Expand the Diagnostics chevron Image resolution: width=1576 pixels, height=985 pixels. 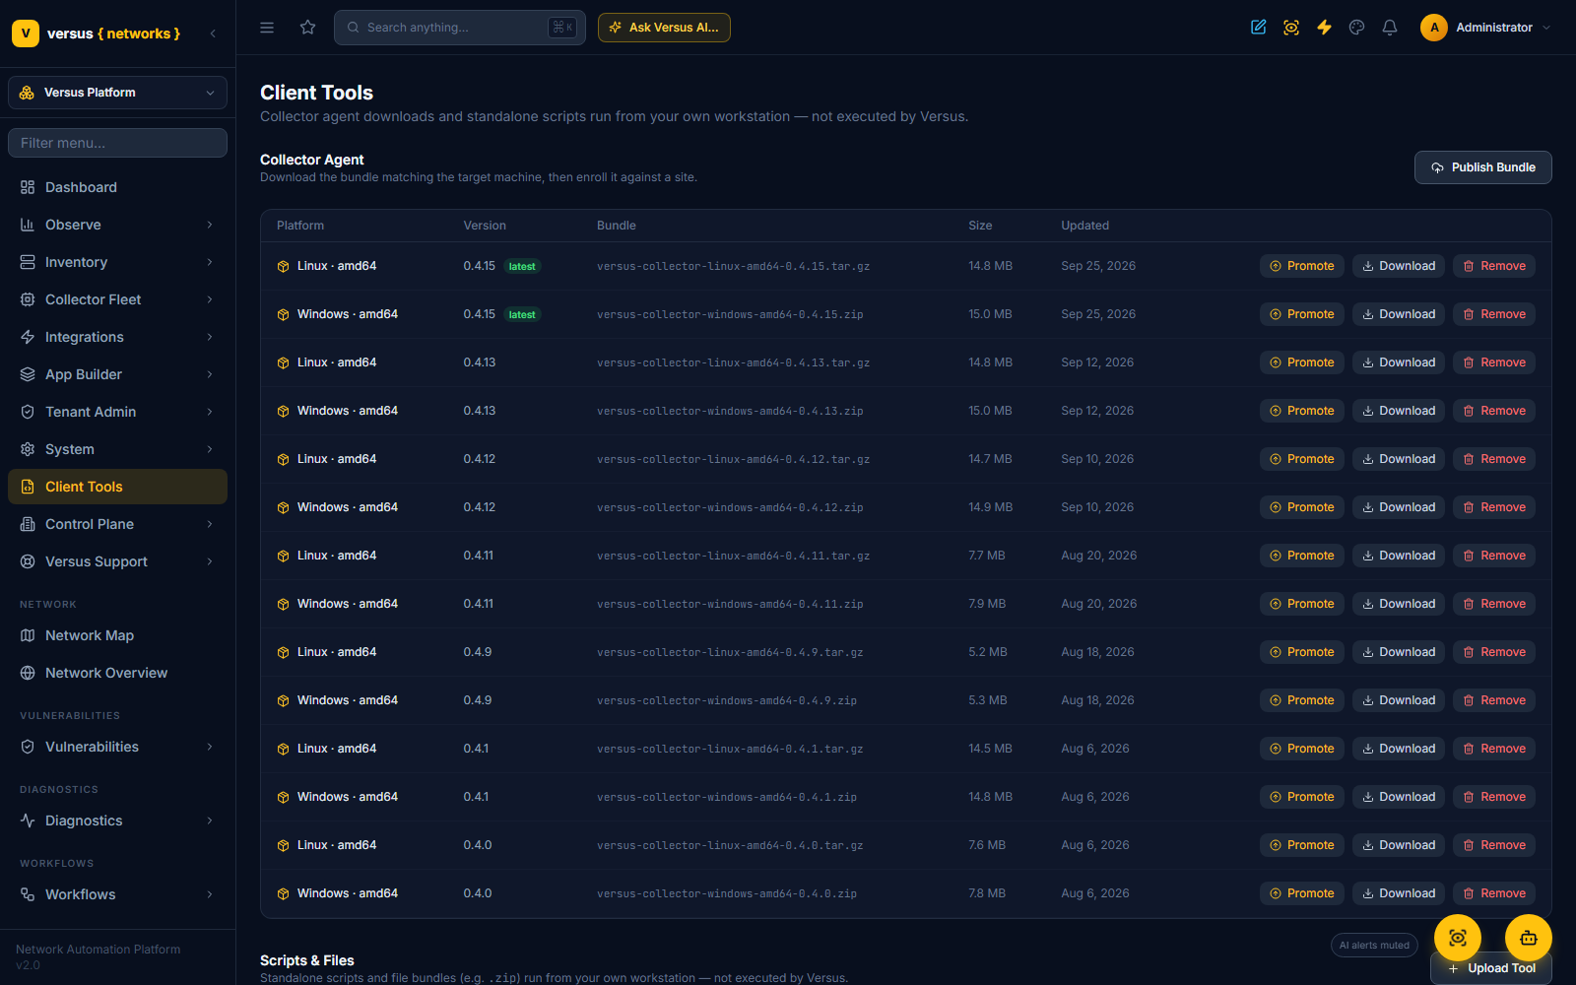[x=210, y=821]
